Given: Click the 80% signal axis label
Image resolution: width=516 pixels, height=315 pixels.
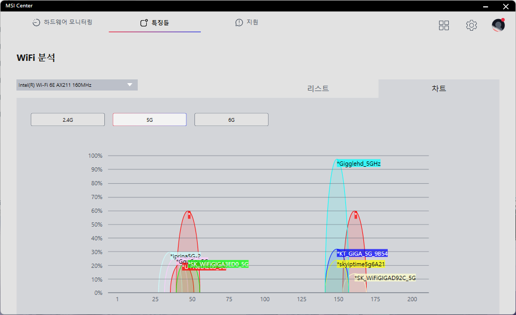Looking at the screenshot, I should [x=97, y=184].
